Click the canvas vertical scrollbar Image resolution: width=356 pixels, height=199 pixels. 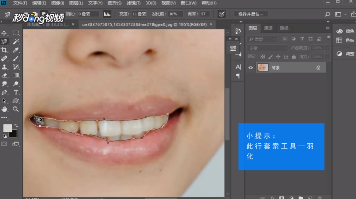(227, 114)
